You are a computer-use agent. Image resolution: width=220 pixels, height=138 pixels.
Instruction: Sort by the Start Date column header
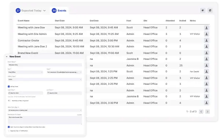coord(60,21)
